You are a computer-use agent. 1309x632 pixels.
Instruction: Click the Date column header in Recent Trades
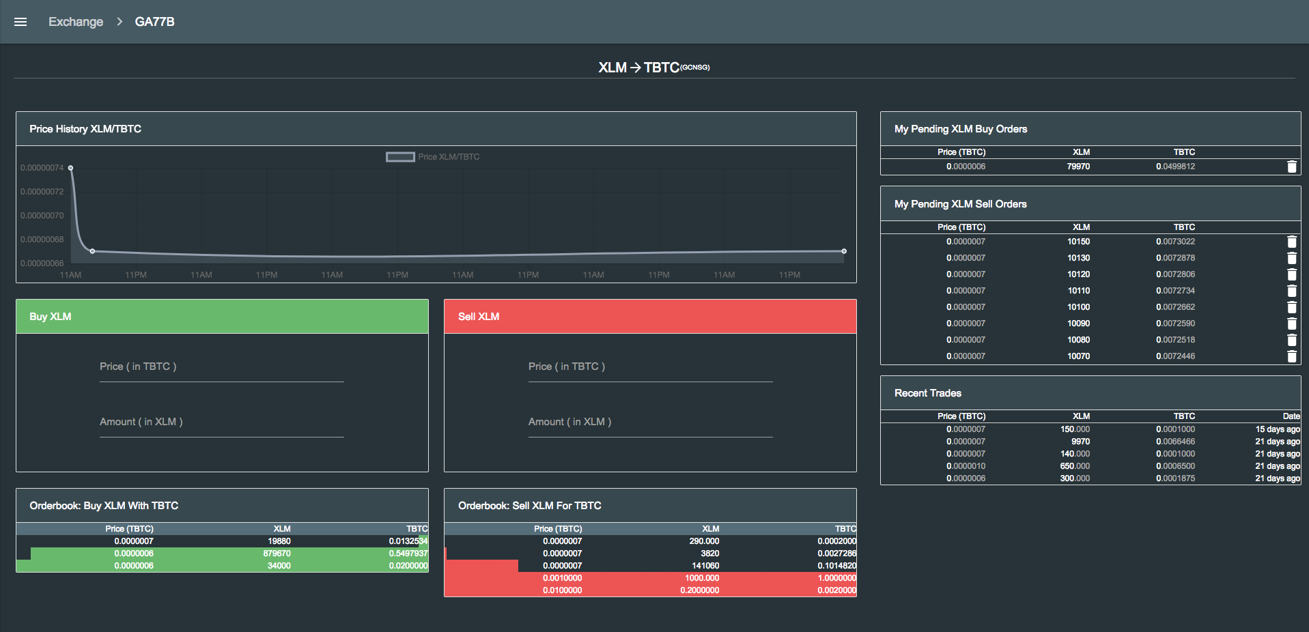point(1291,416)
